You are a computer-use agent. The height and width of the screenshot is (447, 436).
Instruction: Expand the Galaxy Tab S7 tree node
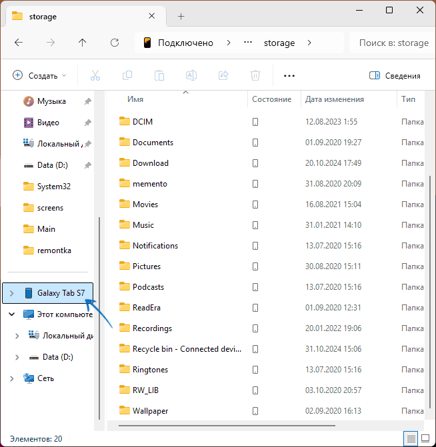click(x=12, y=293)
